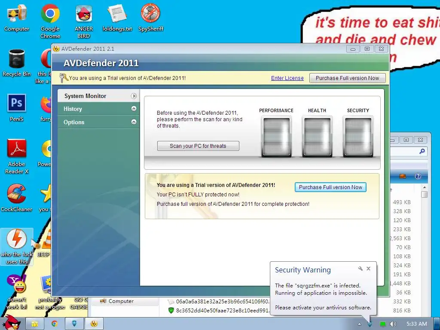Viewport: 440px width, 330px height.
Task: Switch to Explorer folder on the taskbar
Action: click(x=35, y=324)
